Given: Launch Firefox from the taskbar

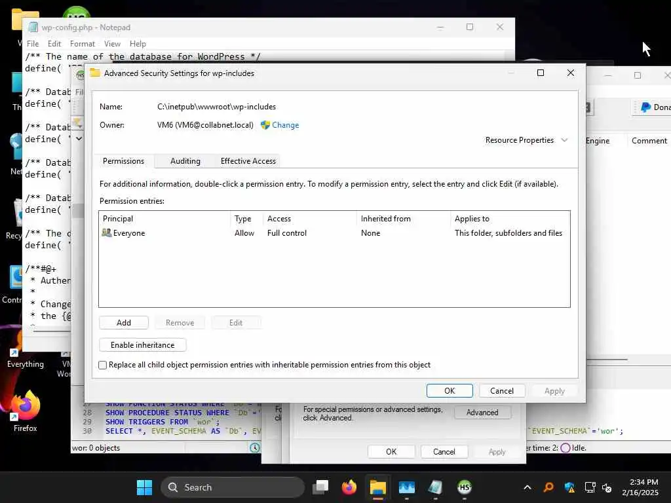Looking at the screenshot, I should pyautogui.click(x=349, y=487).
